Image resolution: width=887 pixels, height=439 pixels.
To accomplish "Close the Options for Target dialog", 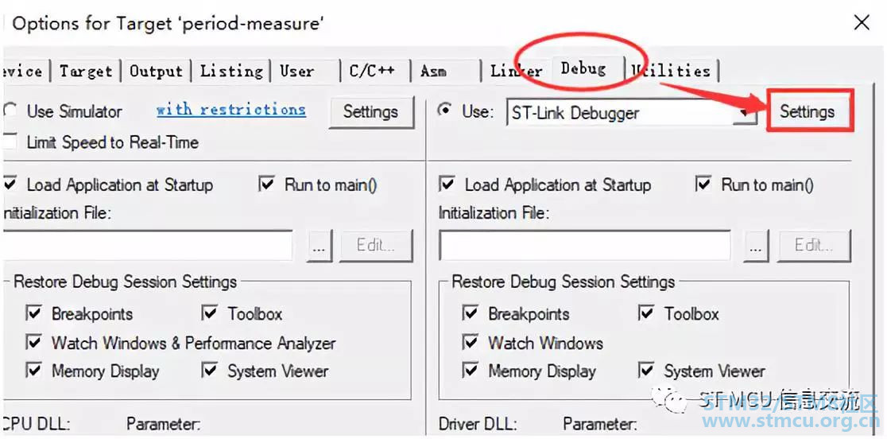I will point(862,22).
